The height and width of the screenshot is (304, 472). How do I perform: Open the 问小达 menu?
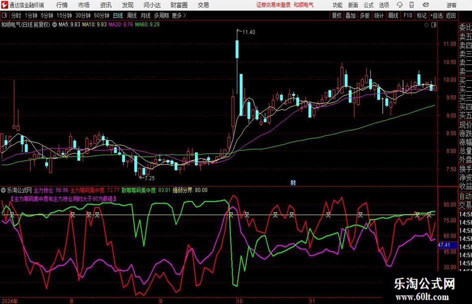point(152,5)
